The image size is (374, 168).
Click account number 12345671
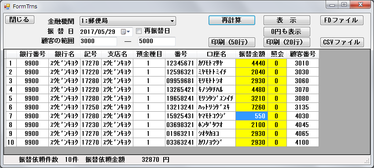pyautogui.click(x=181, y=63)
